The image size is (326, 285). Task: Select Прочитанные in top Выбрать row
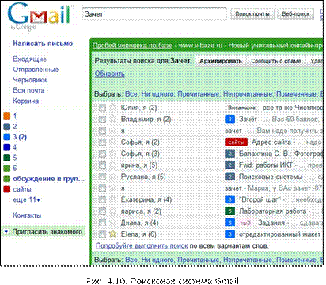click(x=199, y=94)
